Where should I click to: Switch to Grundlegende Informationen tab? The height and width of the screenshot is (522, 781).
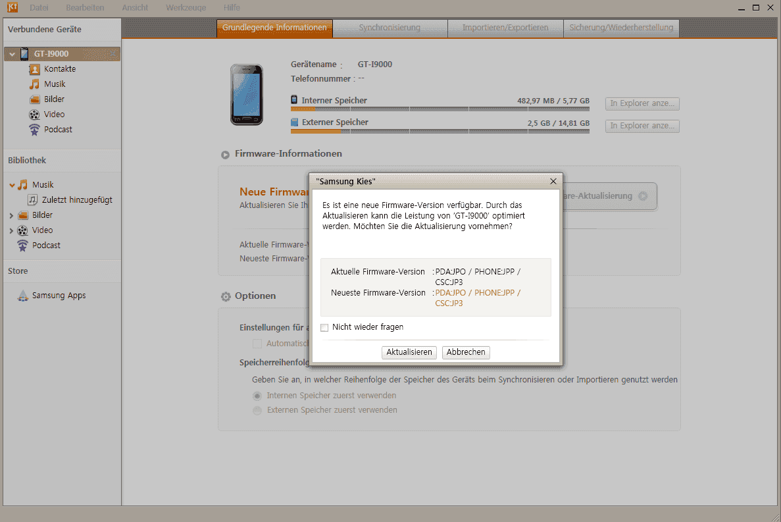click(x=274, y=28)
